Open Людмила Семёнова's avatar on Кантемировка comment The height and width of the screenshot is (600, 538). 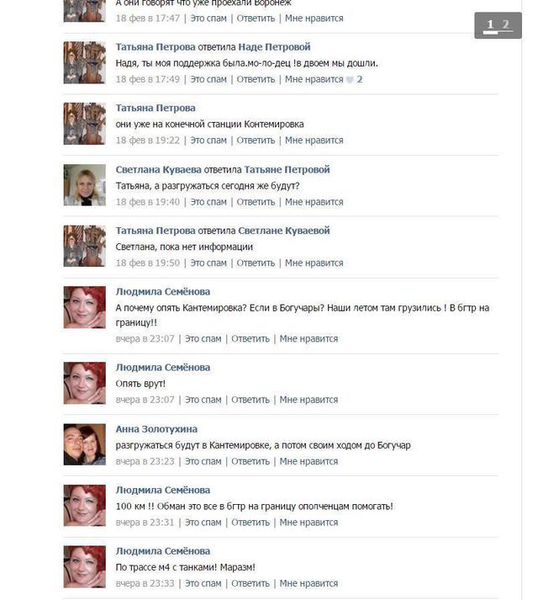coord(85,307)
